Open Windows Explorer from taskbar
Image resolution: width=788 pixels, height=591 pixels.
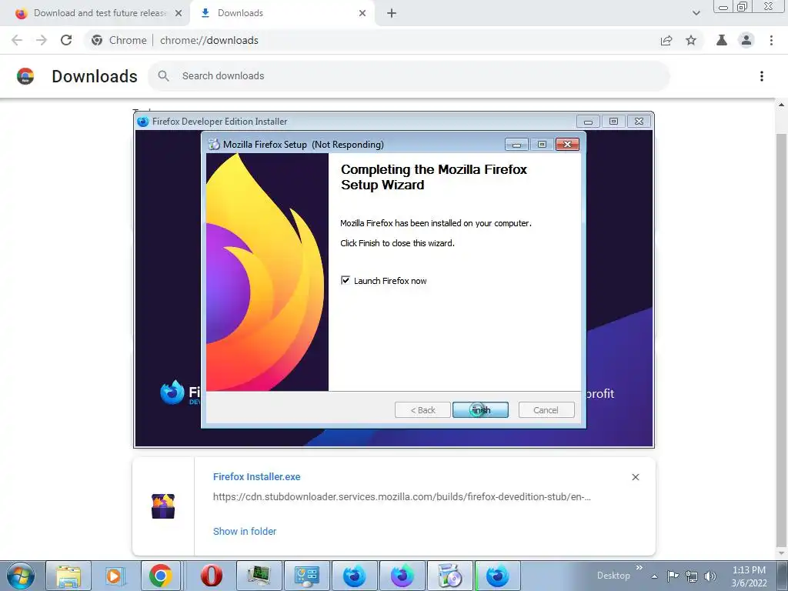coord(68,576)
